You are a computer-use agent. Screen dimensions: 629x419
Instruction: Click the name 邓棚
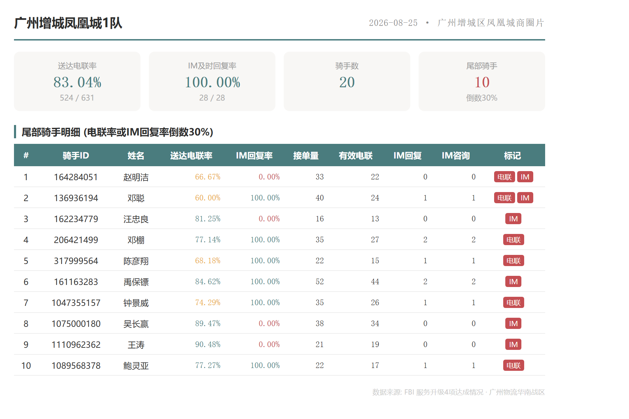click(x=136, y=240)
